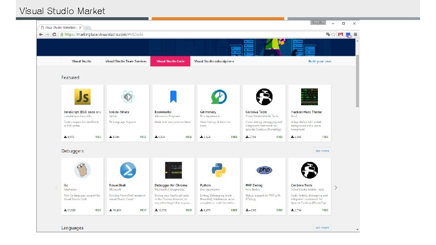Click the Debugger for Chrome title
This screenshot has height=245, width=436.
[171, 185]
